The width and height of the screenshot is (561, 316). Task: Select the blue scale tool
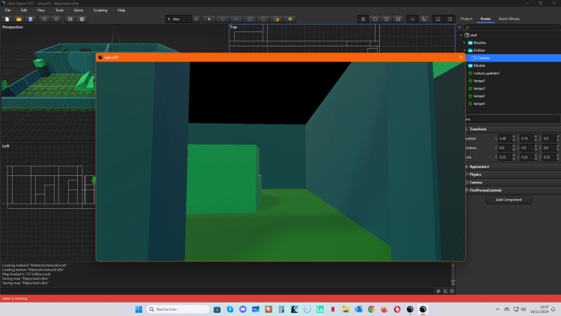click(x=250, y=19)
